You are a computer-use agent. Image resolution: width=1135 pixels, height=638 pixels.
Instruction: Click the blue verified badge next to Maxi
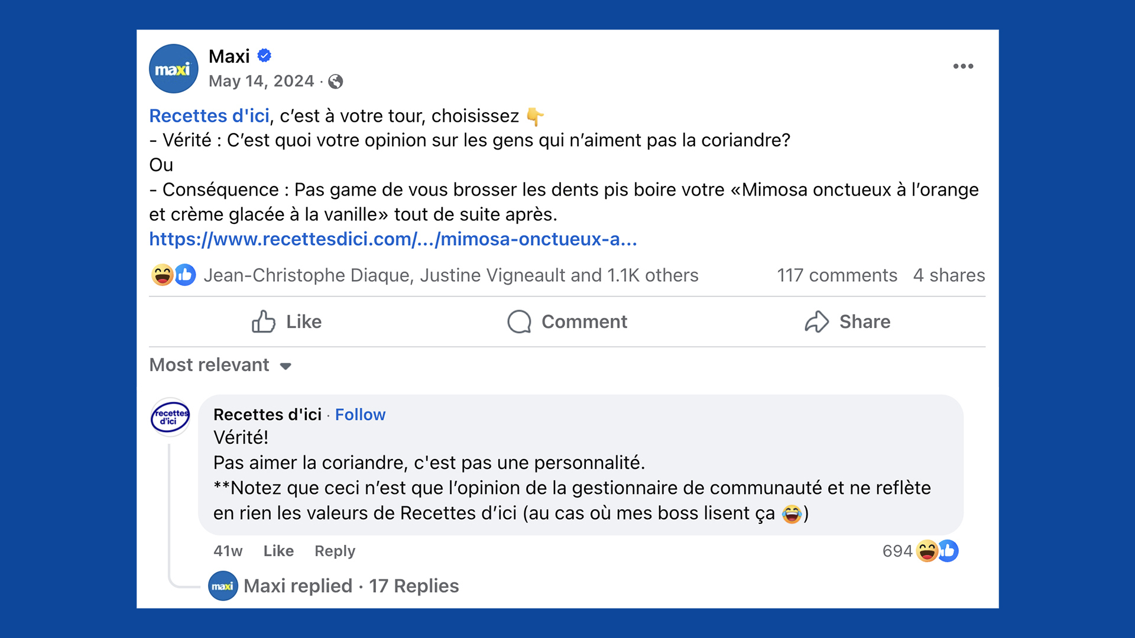click(264, 56)
